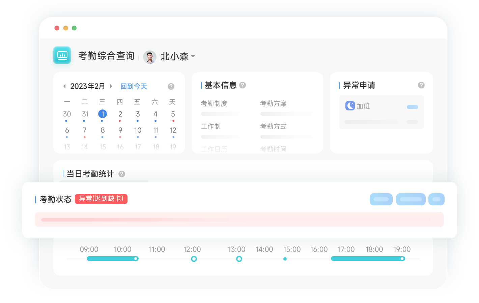Click the 加班 moon icon
Image resolution: width=479 pixels, height=303 pixels.
tap(350, 106)
